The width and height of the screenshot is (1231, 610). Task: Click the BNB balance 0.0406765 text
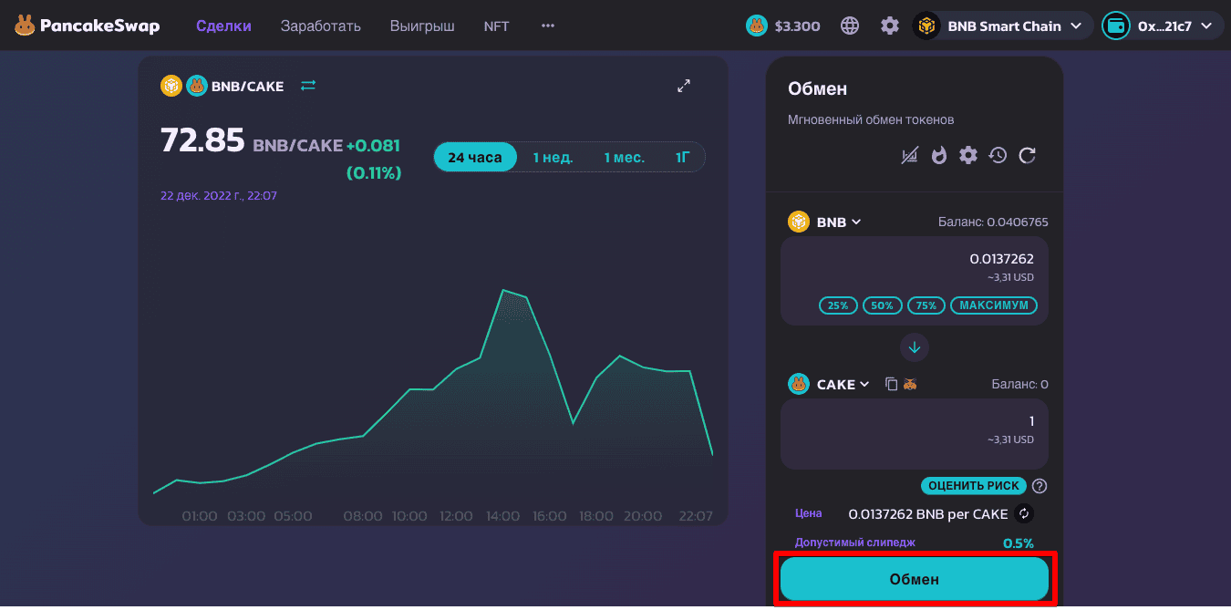[993, 222]
